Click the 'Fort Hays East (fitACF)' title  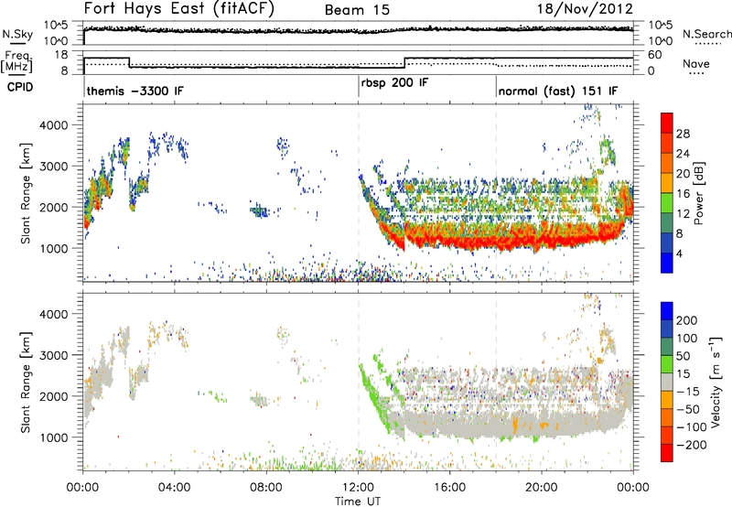click(179, 9)
